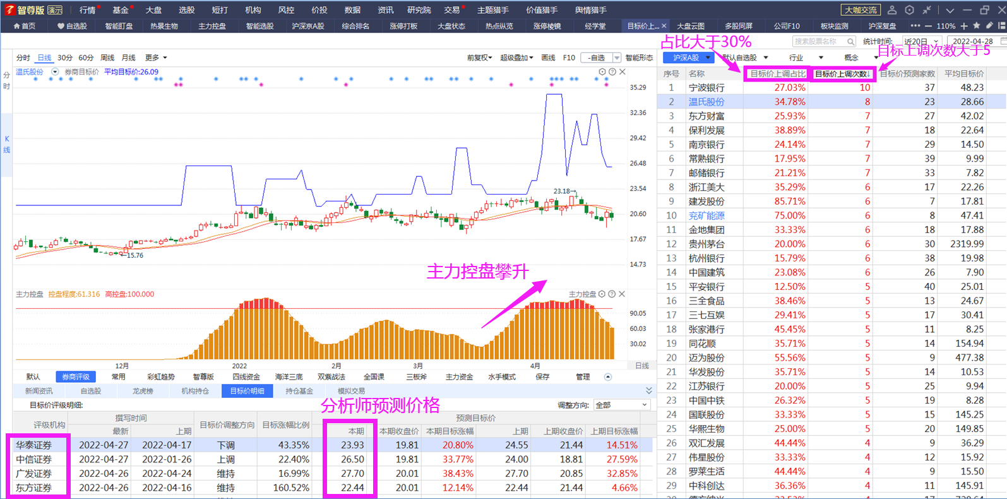
Task: Open the 温氏股份 circle dropdown arrow
Action: (x=55, y=72)
